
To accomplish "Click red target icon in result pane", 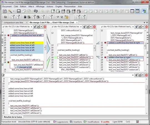I will point(146,75).
